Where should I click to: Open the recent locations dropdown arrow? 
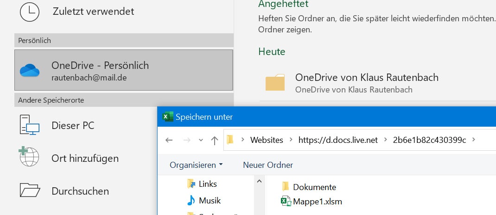[x=201, y=140]
